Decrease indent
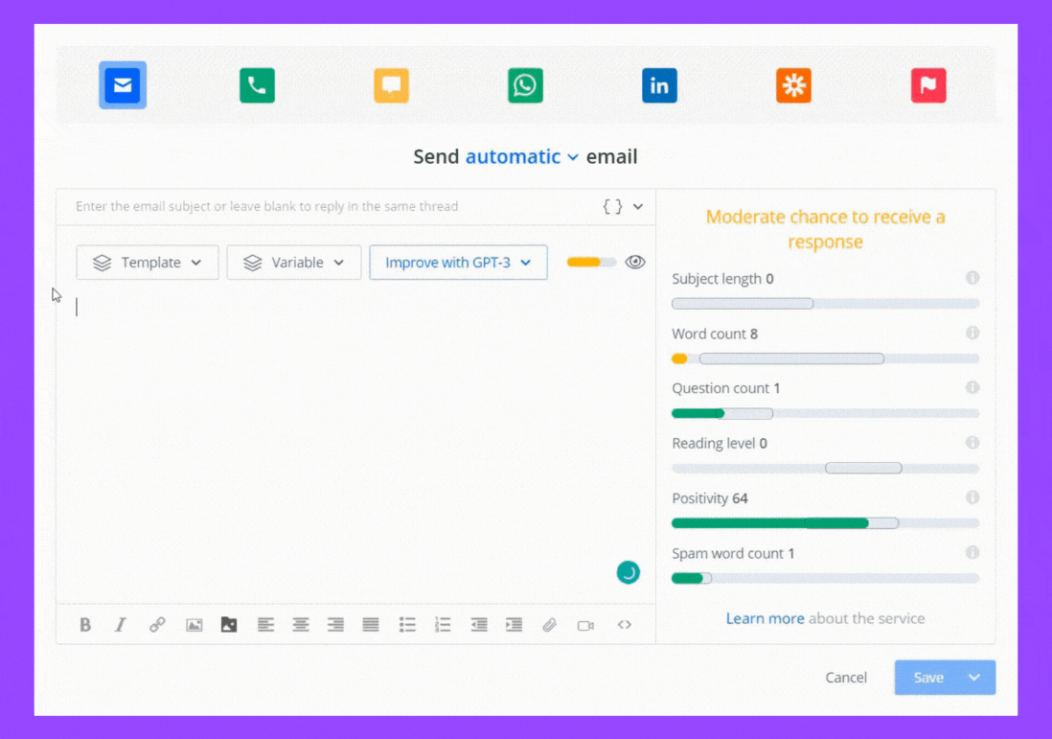The image size is (1052, 739). 479,625
